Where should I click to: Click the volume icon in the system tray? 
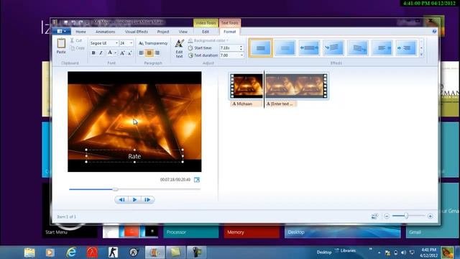[x=403, y=253]
